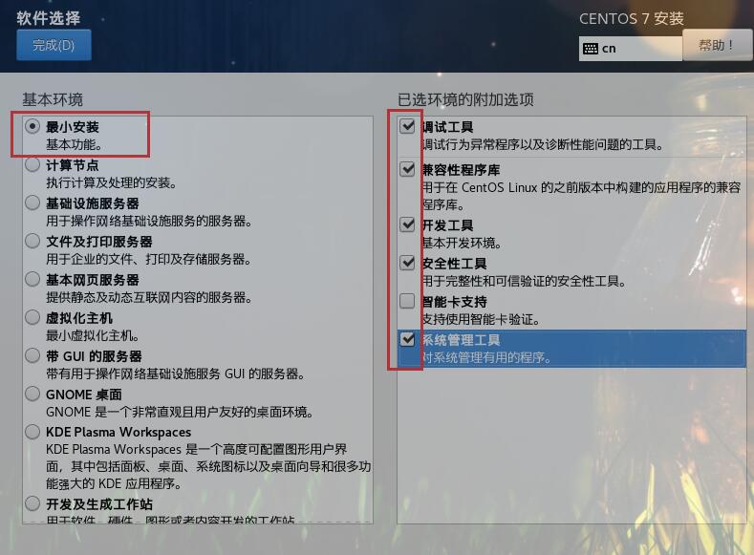Choose 开发及生成工作站 radio option
The width and height of the screenshot is (754, 555).
coord(32,503)
